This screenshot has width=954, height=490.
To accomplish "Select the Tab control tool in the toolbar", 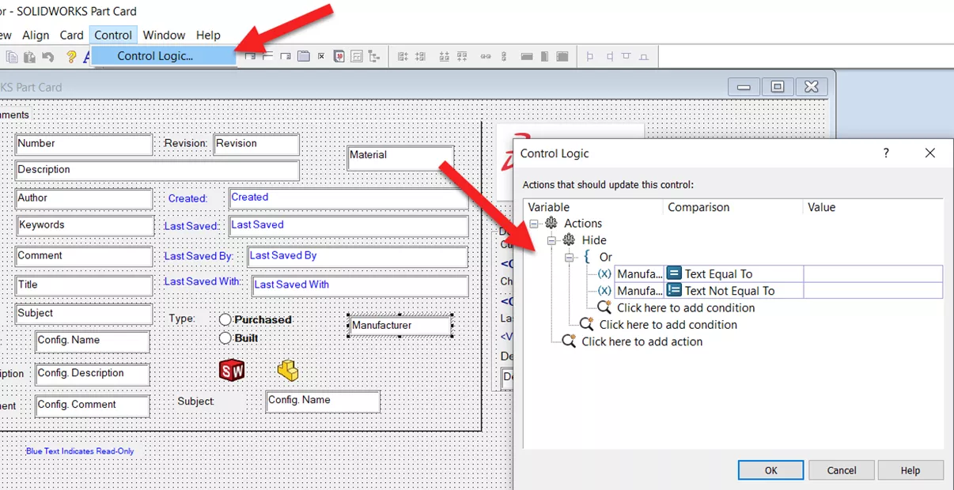I will pos(306,56).
